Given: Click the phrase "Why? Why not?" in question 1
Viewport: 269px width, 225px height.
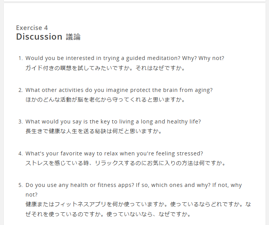Looking at the screenshot, I should [203, 58].
